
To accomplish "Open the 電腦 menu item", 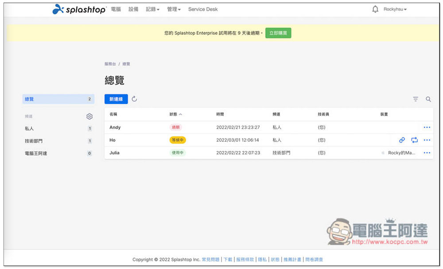I will pos(116,9).
